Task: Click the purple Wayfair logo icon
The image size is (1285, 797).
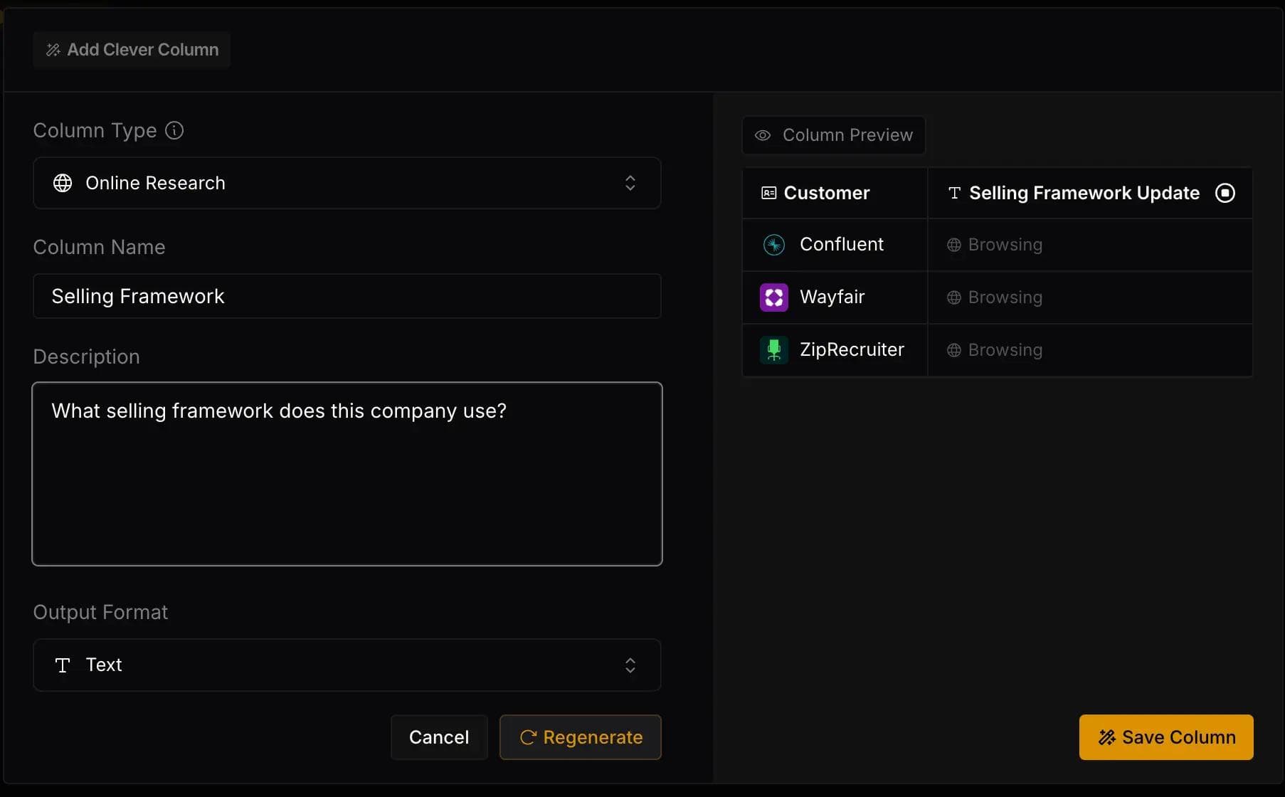Action: pos(773,297)
